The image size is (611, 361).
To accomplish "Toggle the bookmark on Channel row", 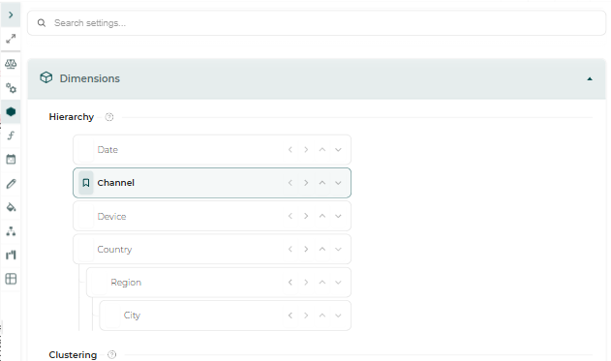I will (x=86, y=183).
